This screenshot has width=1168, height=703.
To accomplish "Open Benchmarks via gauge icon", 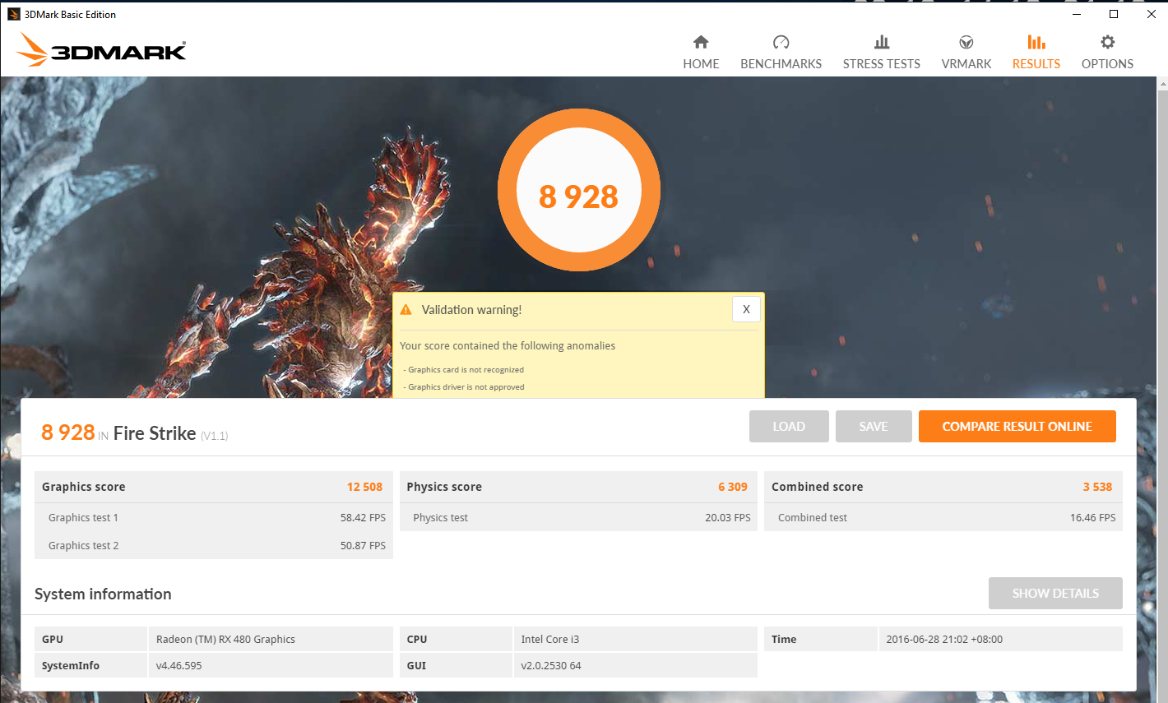I will coord(781,42).
